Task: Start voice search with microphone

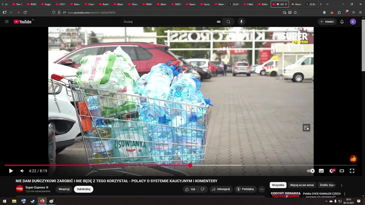Action: (242, 22)
